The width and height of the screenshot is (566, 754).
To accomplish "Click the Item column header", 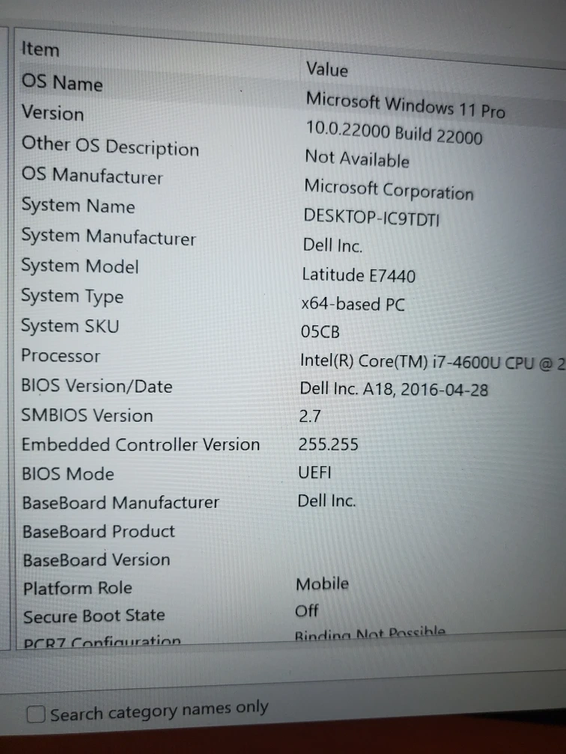I will 40,49.
